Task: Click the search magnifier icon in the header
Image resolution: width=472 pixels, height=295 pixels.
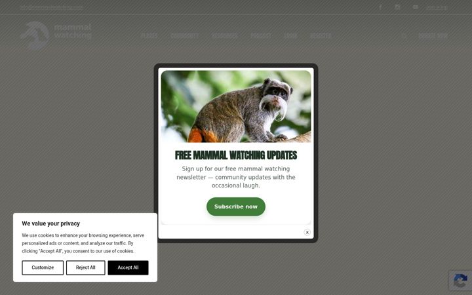Action: coord(404,36)
